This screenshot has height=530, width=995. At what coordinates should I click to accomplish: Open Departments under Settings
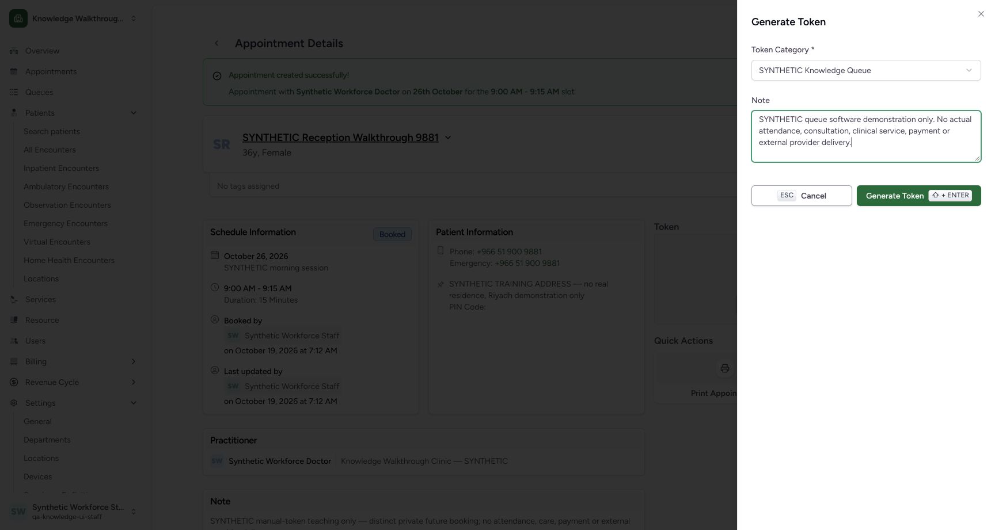pos(47,440)
